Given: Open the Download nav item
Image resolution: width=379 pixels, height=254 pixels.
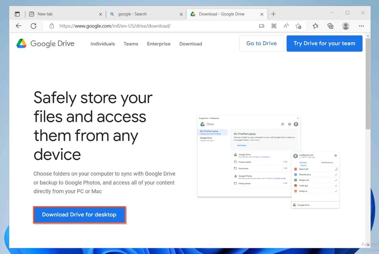Looking at the screenshot, I should click(191, 44).
